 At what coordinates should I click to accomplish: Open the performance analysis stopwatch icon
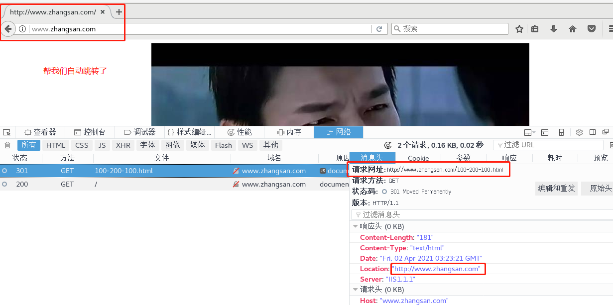(x=388, y=145)
